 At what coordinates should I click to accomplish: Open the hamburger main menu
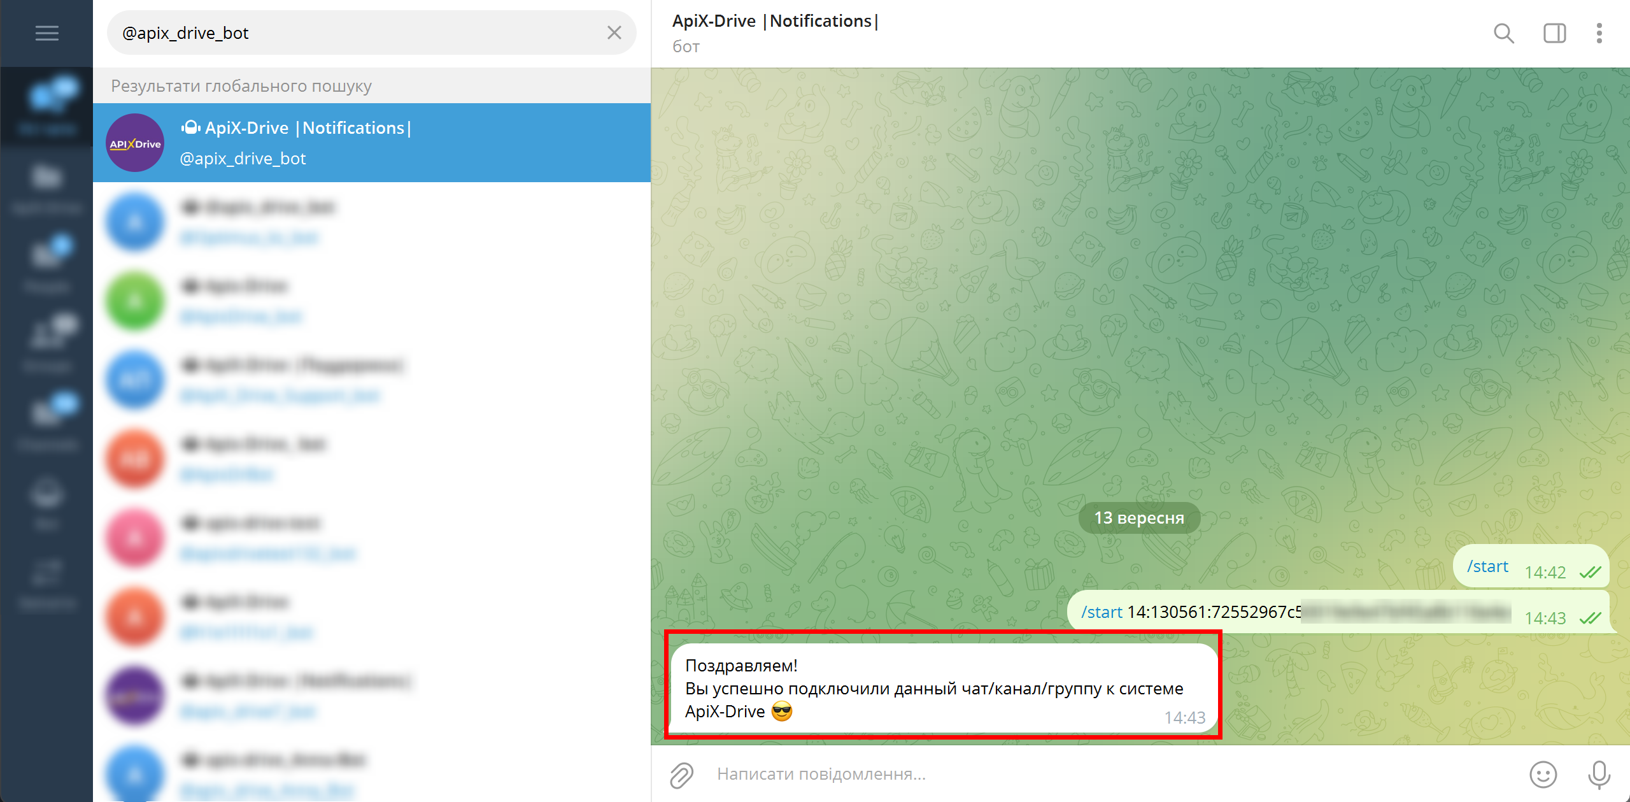coord(46,33)
